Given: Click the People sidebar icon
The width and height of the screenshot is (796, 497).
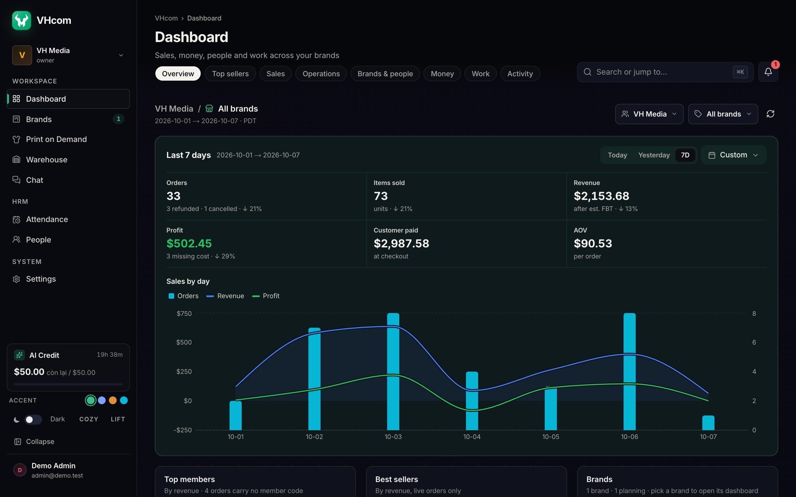Looking at the screenshot, I should (16, 239).
